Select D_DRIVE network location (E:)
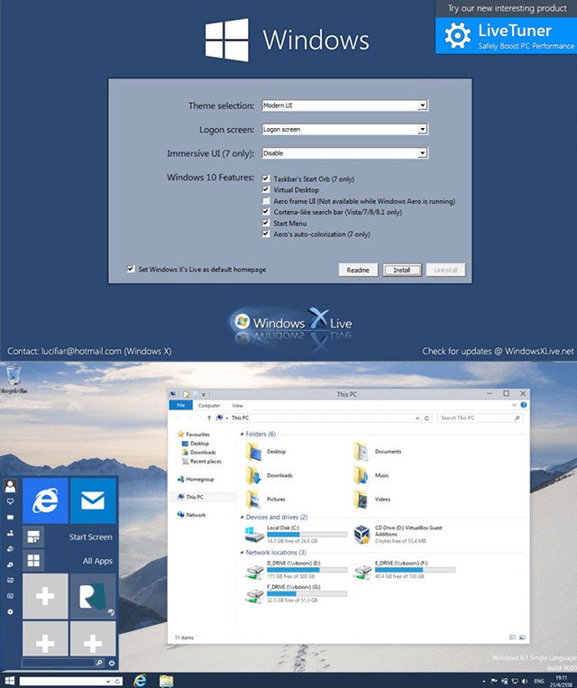 click(x=296, y=570)
